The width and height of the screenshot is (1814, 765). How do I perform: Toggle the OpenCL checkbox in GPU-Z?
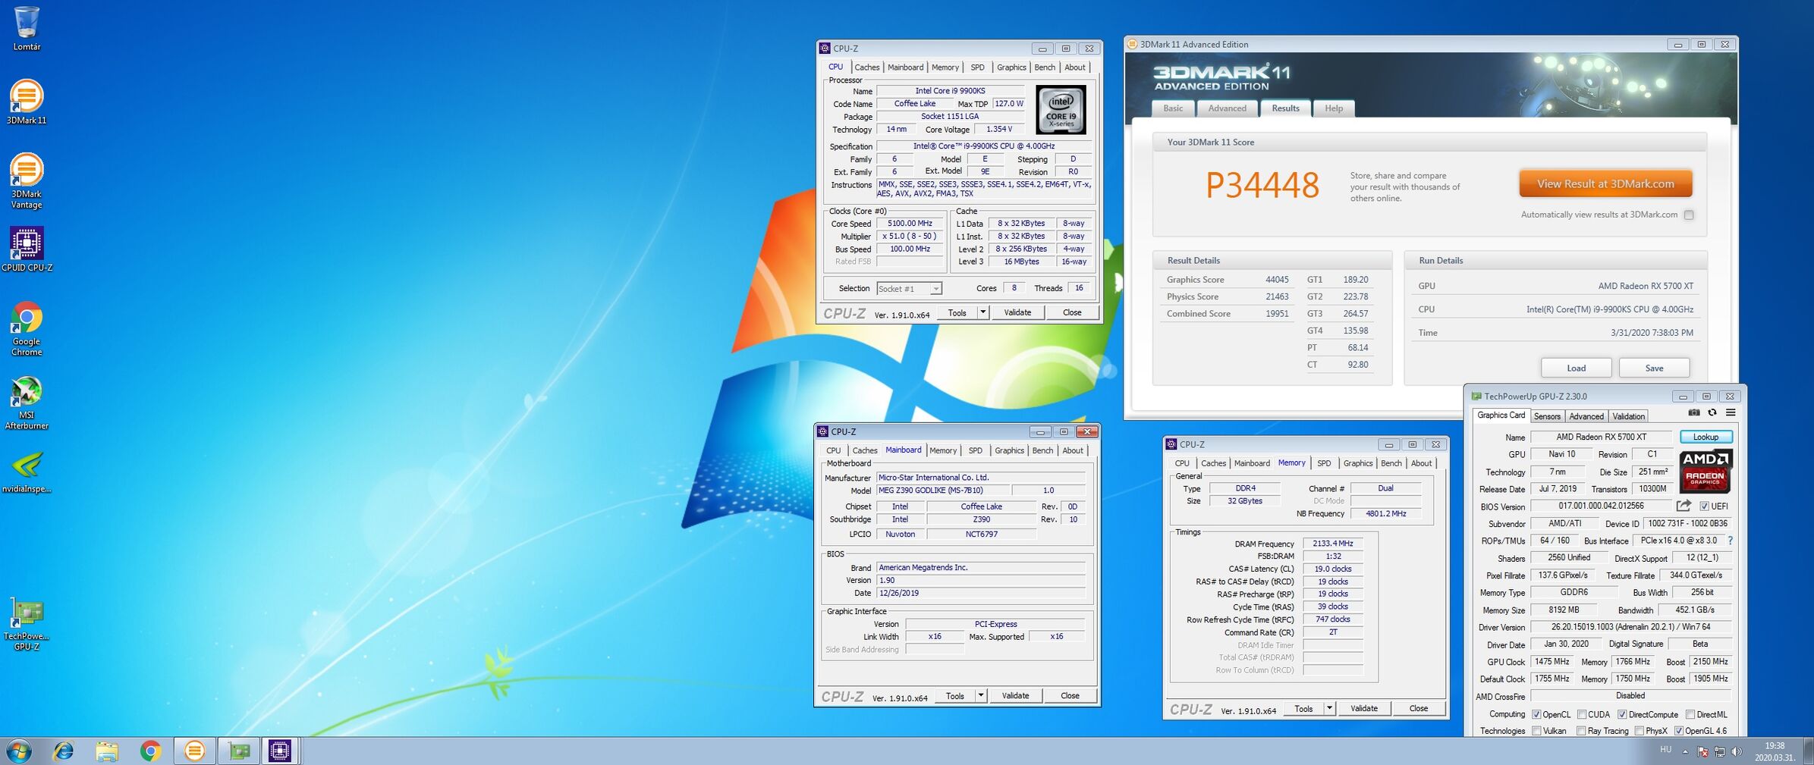click(x=1536, y=714)
